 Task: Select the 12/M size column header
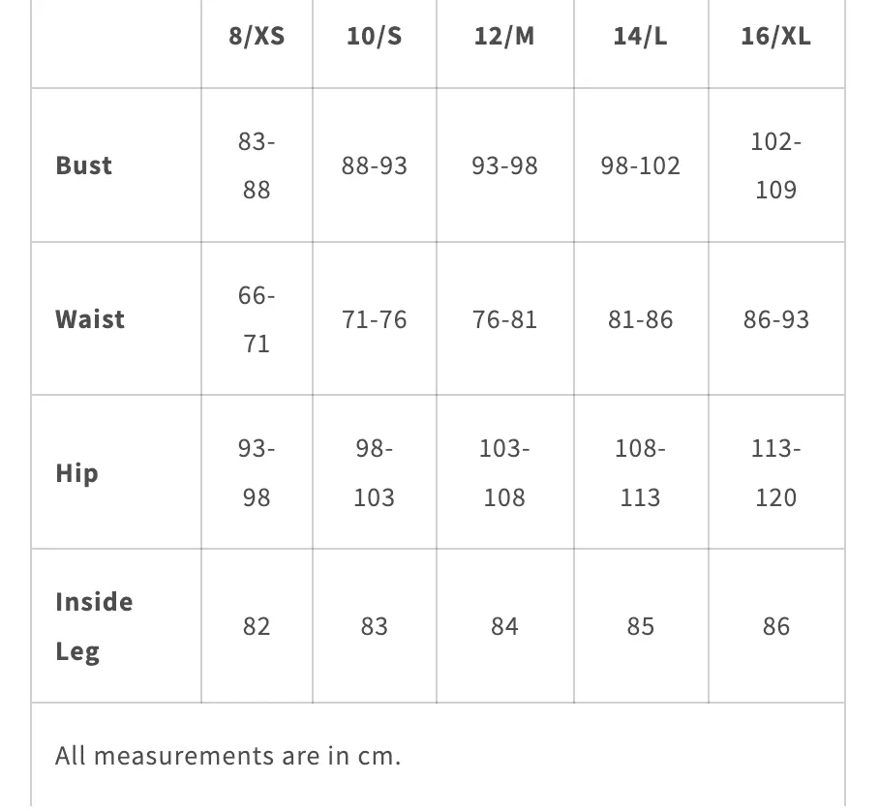coord(504,37)
